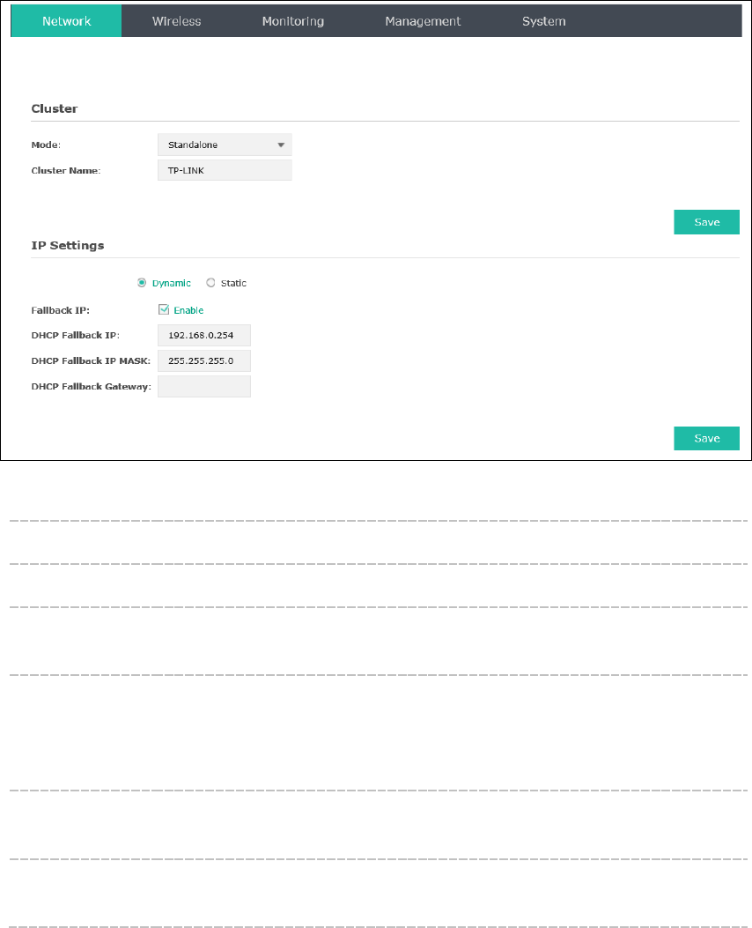Open the Network tab

coord(66,21)
